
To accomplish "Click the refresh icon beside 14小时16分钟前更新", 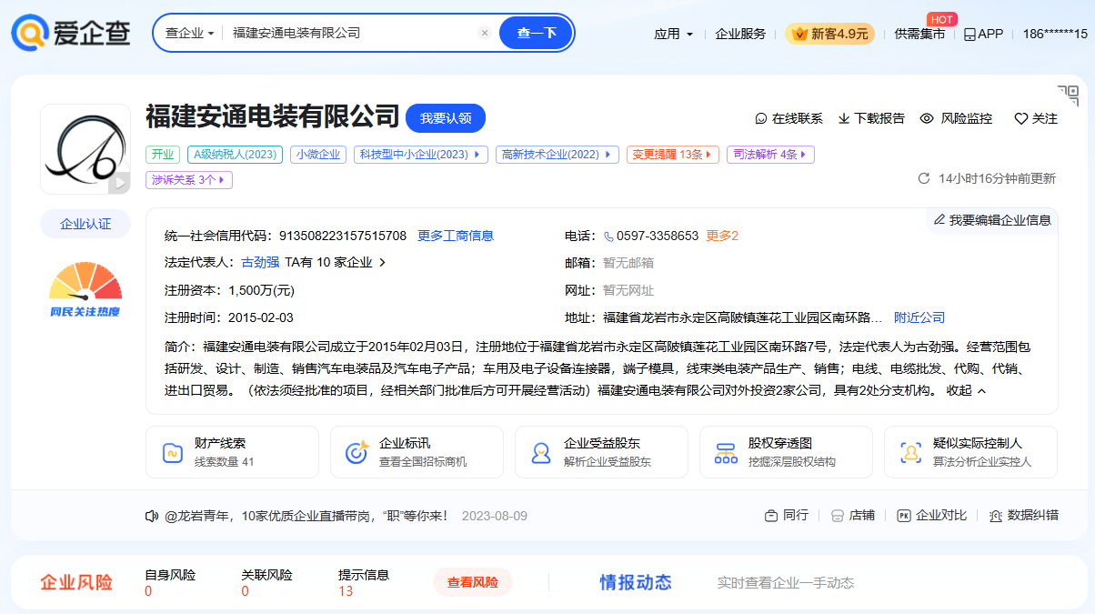I will (x=924, y=178).
